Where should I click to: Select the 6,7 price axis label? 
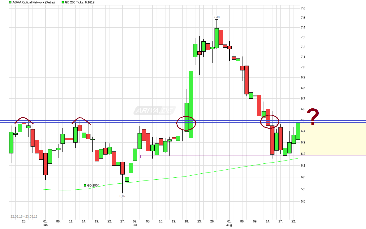(303, 98)
